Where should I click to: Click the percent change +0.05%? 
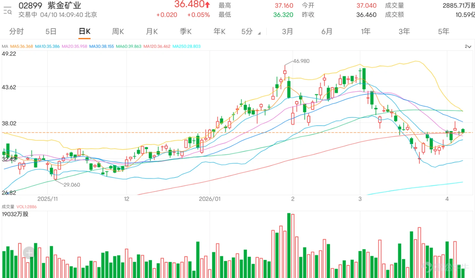point(198,15)
